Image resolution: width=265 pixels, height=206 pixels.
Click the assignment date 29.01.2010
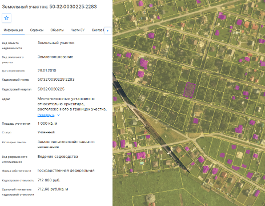coord(47,70)
